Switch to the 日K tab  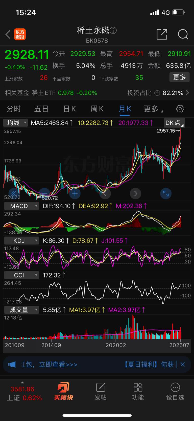tap(69, 109)
